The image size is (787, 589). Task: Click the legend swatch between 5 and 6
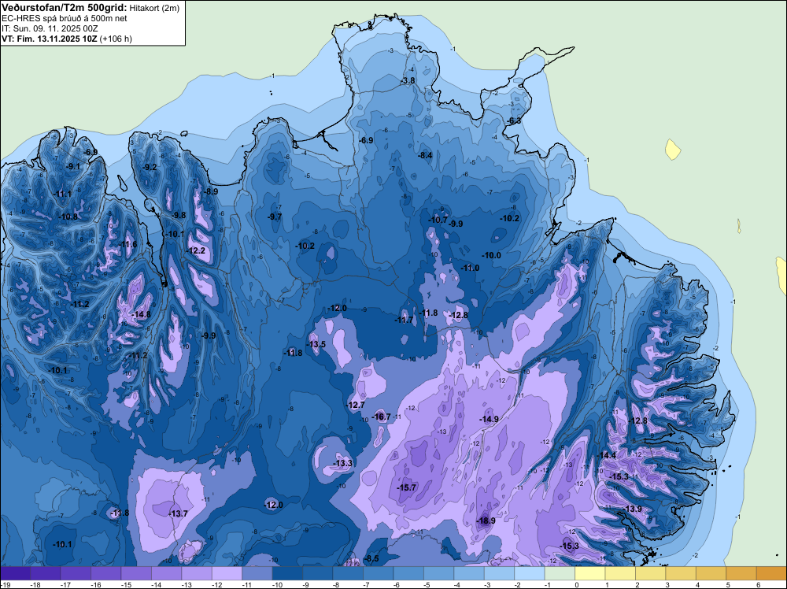pos(741,573)
